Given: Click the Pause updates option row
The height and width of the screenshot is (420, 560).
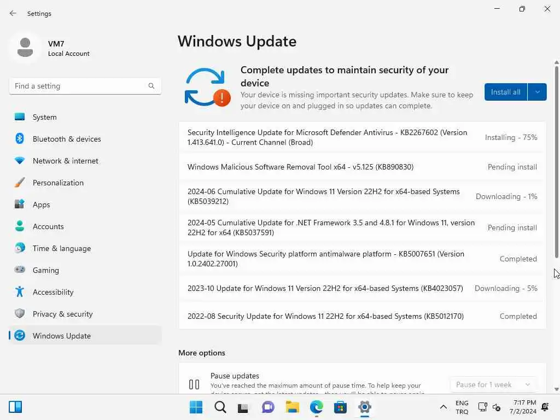Looking at the screenshot, I should click(x=362, y=380).
